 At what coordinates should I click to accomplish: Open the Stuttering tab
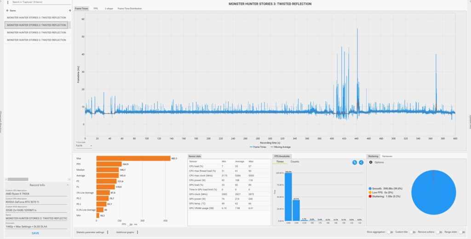coord(373,156)
